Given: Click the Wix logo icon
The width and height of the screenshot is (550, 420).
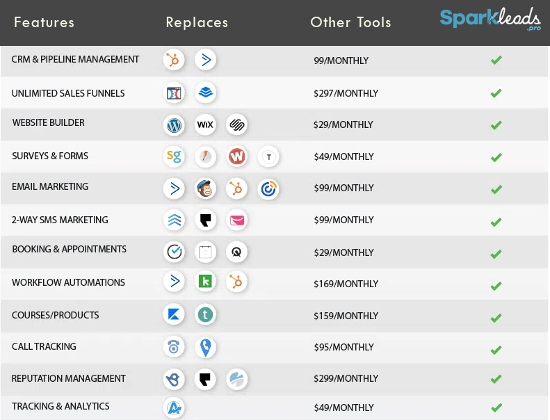Looking at the screenshot, I should pos(205,124).
